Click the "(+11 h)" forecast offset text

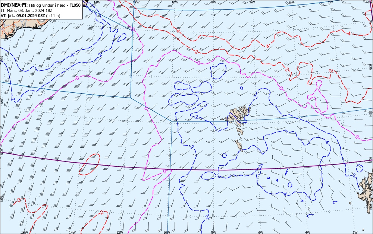click(53, 16)
